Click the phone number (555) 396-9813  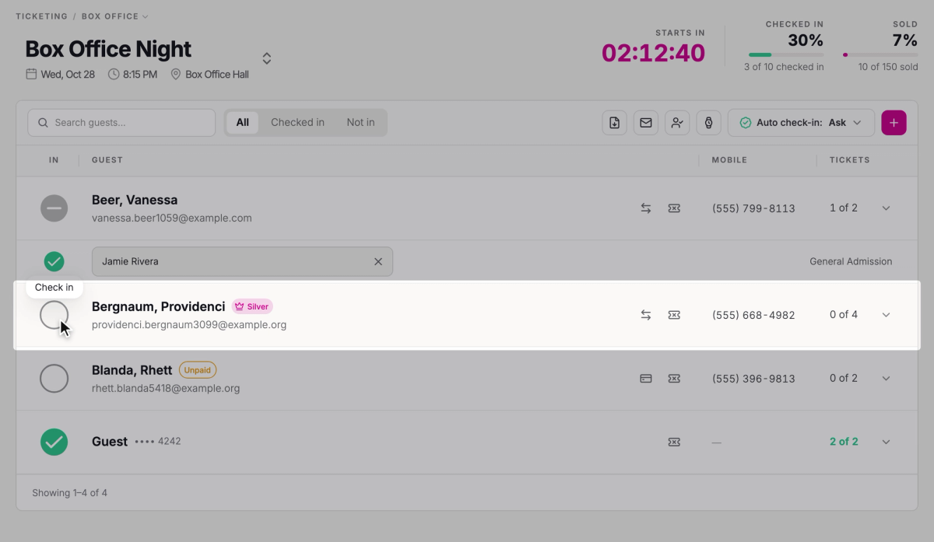click(x=753, y=379)
